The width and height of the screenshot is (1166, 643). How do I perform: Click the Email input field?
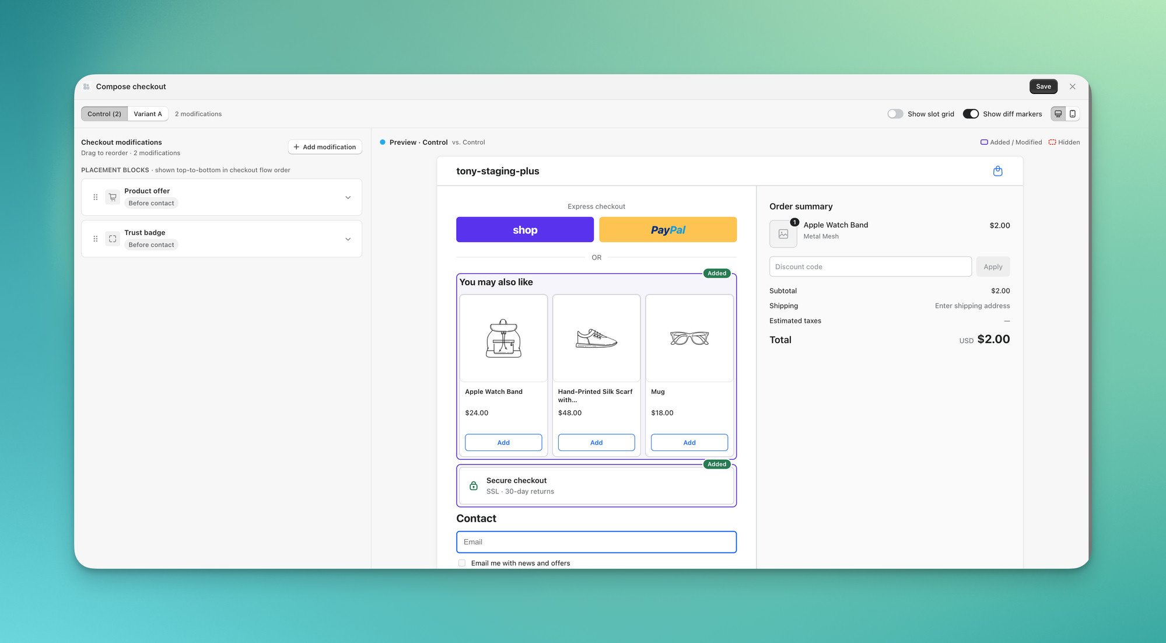[596, 542]
